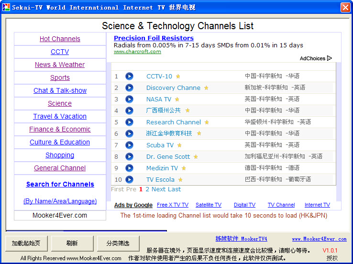Open the CCTV category

[60, 52]
